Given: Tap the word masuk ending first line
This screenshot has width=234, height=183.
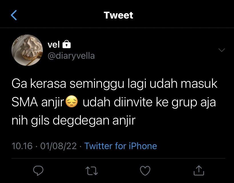Looking at the screenshot, I should pyautogui.click(x=199, y=84).
